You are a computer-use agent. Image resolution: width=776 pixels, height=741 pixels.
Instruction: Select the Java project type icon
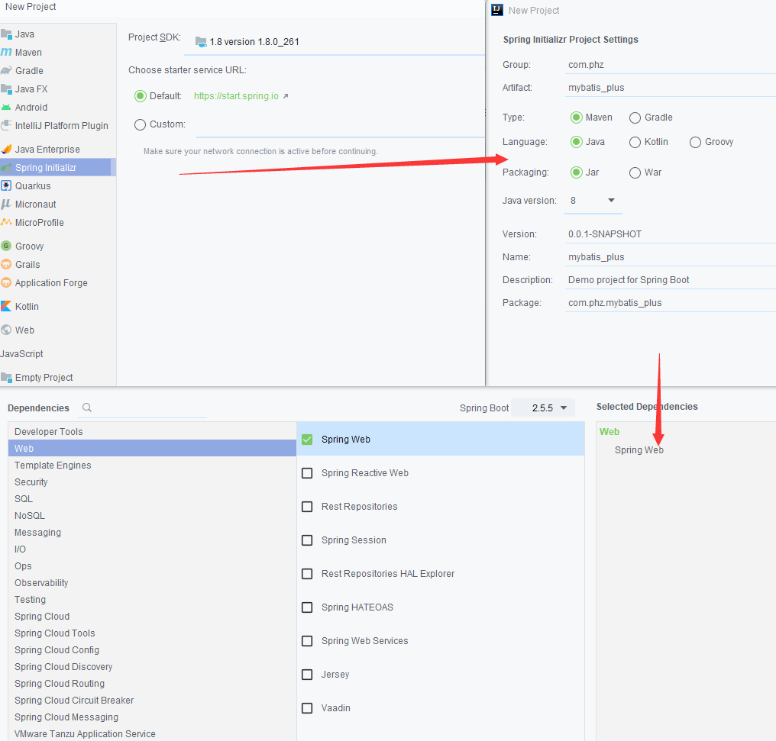[x=6, y=34]
